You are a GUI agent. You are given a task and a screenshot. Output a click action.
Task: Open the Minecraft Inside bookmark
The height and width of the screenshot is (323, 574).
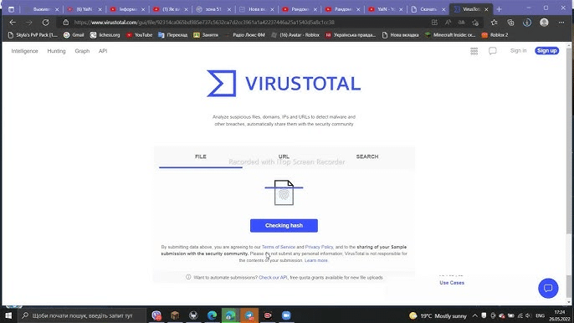tap(450, 35)
